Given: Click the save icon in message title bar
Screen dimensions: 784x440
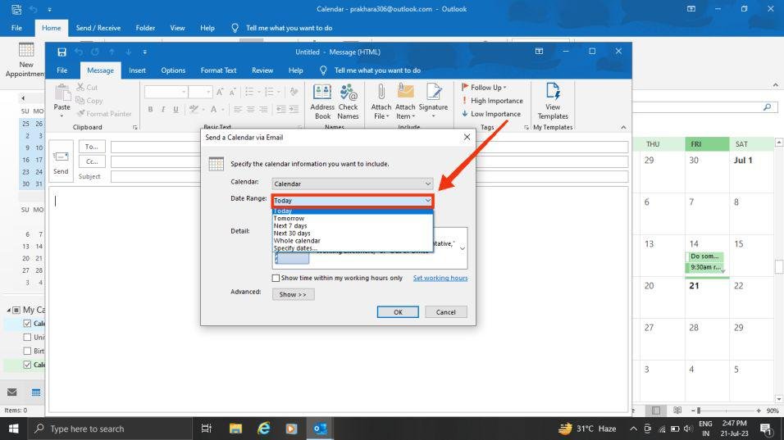Looking at the screenshot, I should click(x=62, y=52).
